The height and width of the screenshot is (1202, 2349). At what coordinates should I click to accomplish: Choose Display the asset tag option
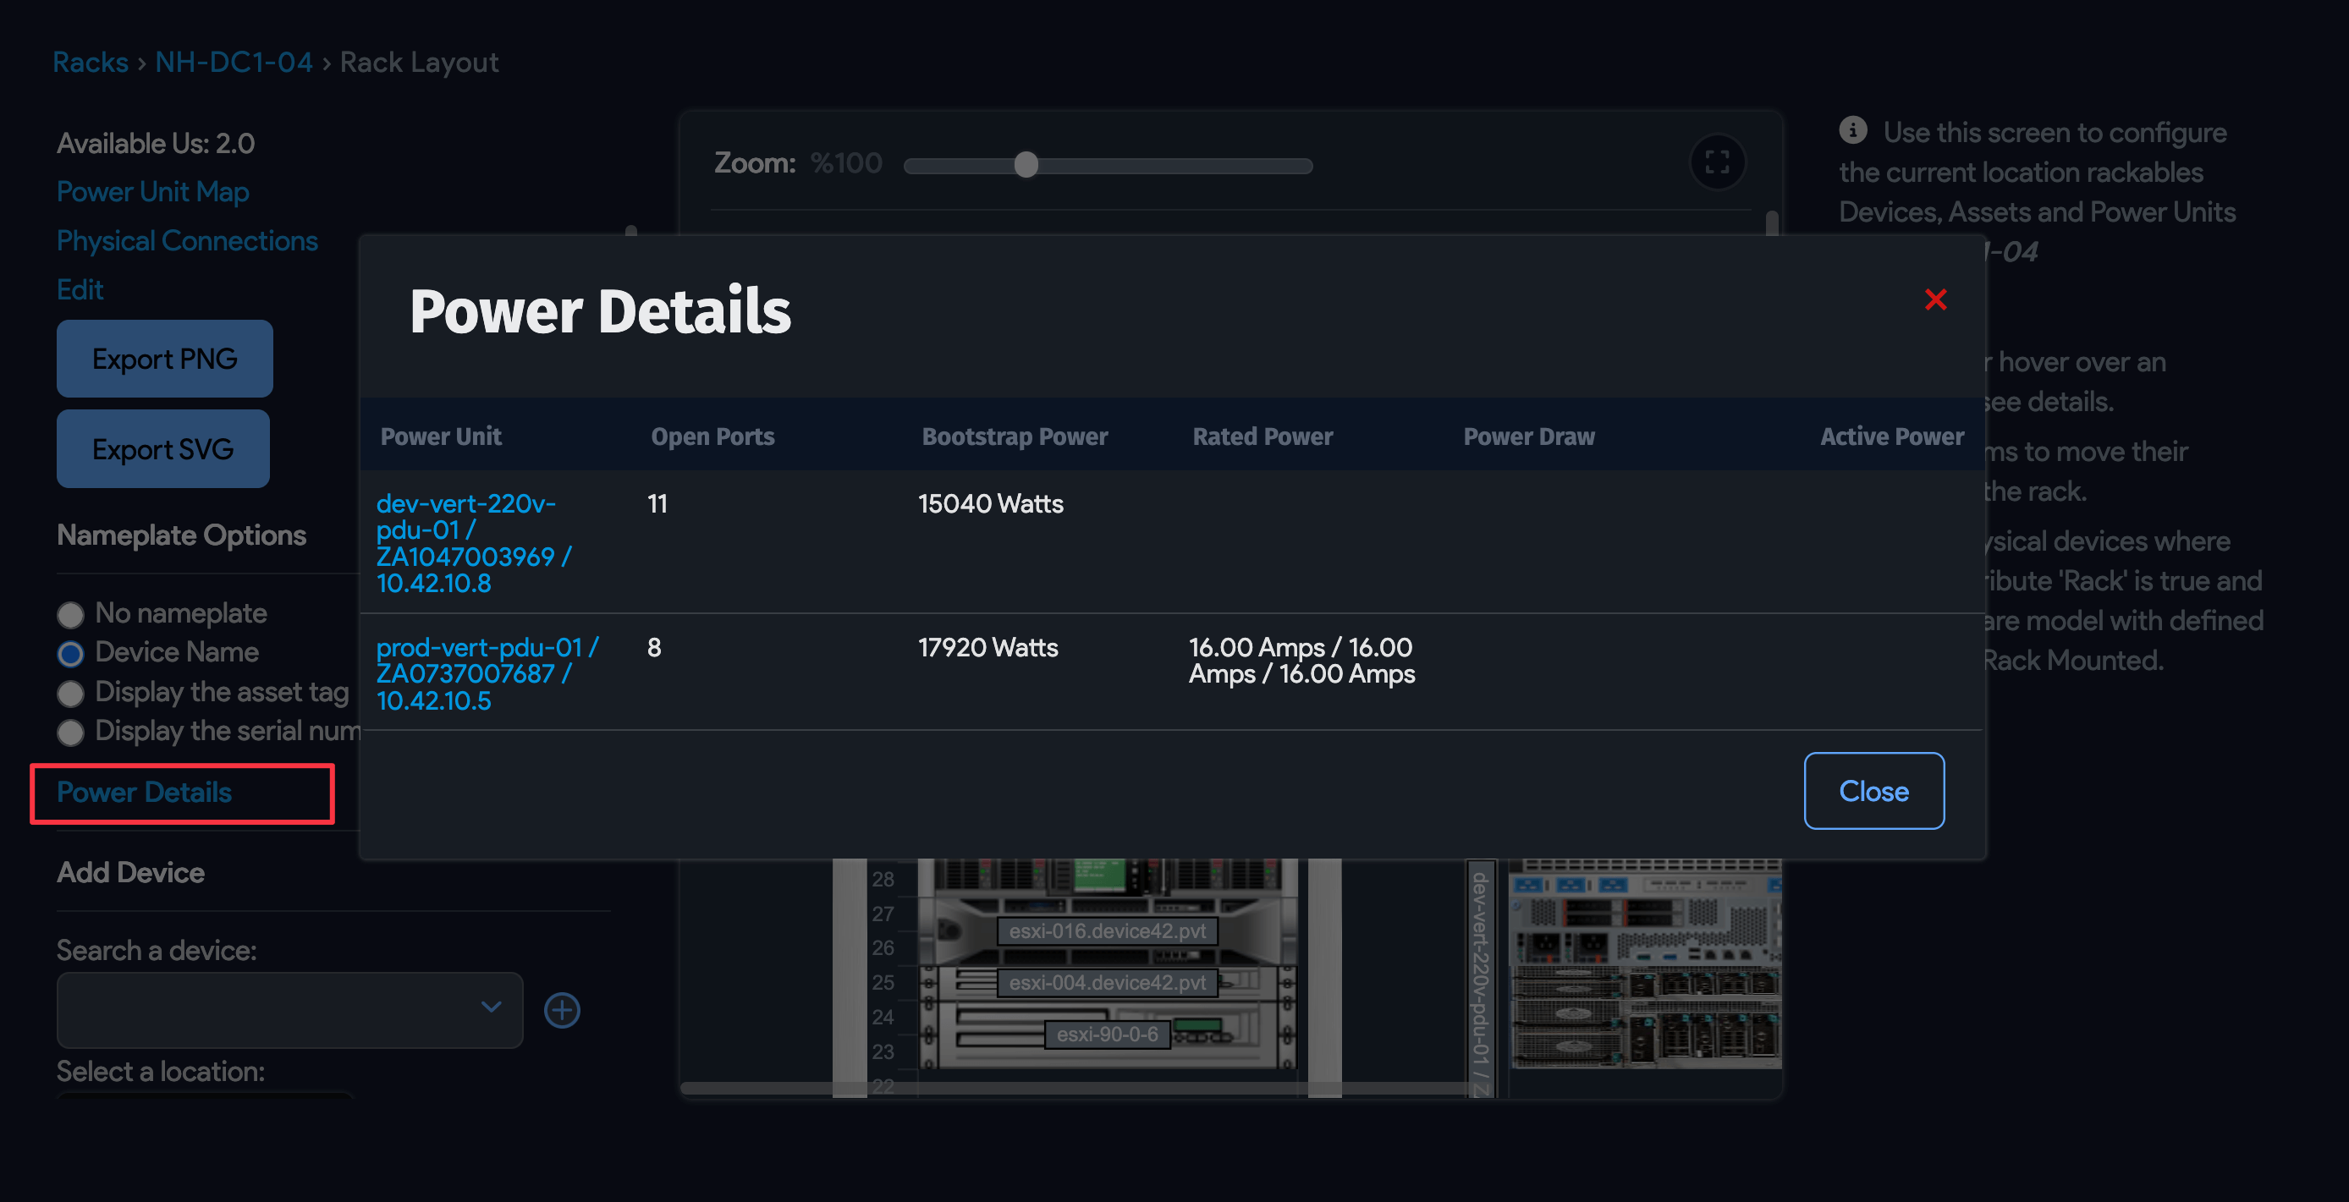(x=70, y=694)
